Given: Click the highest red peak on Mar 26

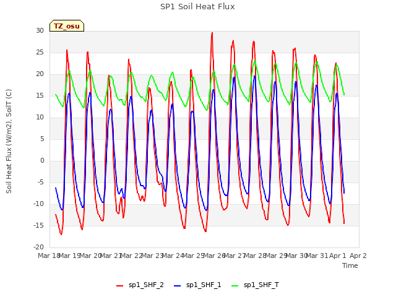Looking at the screenshot, I should click(212, 33).
